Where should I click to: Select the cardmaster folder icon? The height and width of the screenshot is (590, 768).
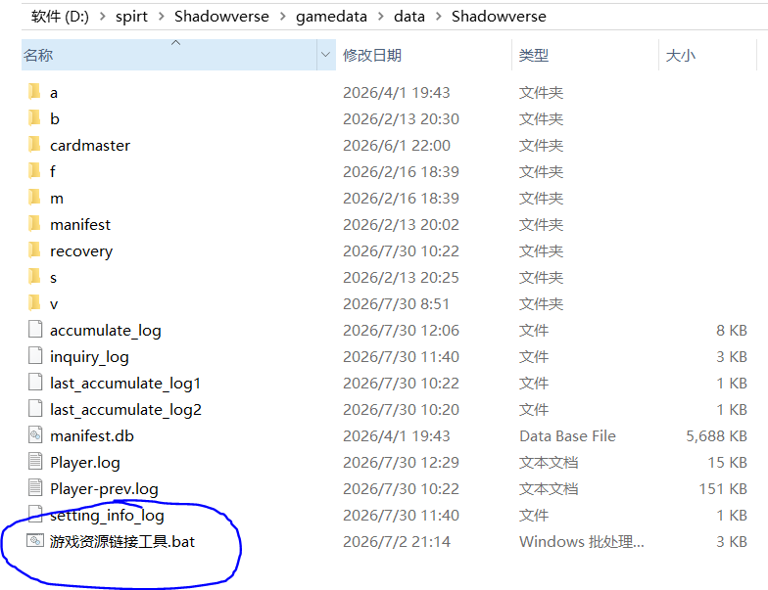pos(35,145)
